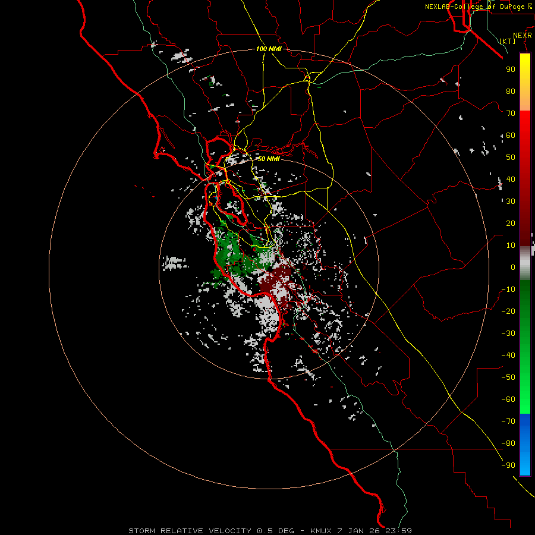Viewport: 535px width, 535px height.
Task: Click the positive 20 scale value
Action: [511, 223]
